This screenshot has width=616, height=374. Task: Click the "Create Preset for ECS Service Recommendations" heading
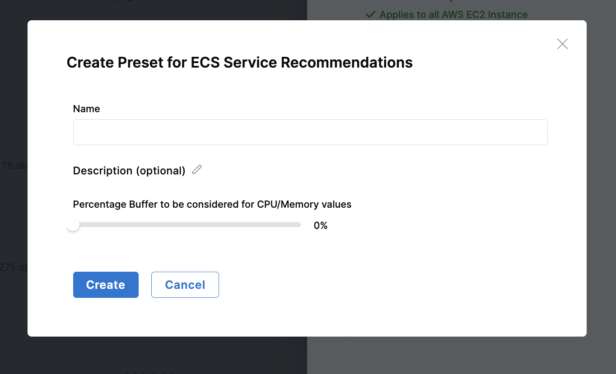coord(239,62)
